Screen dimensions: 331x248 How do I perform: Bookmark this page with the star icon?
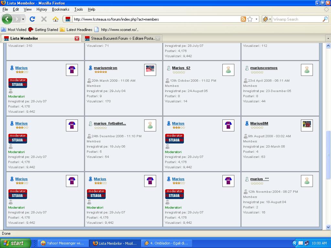click(x=250, y=19)
